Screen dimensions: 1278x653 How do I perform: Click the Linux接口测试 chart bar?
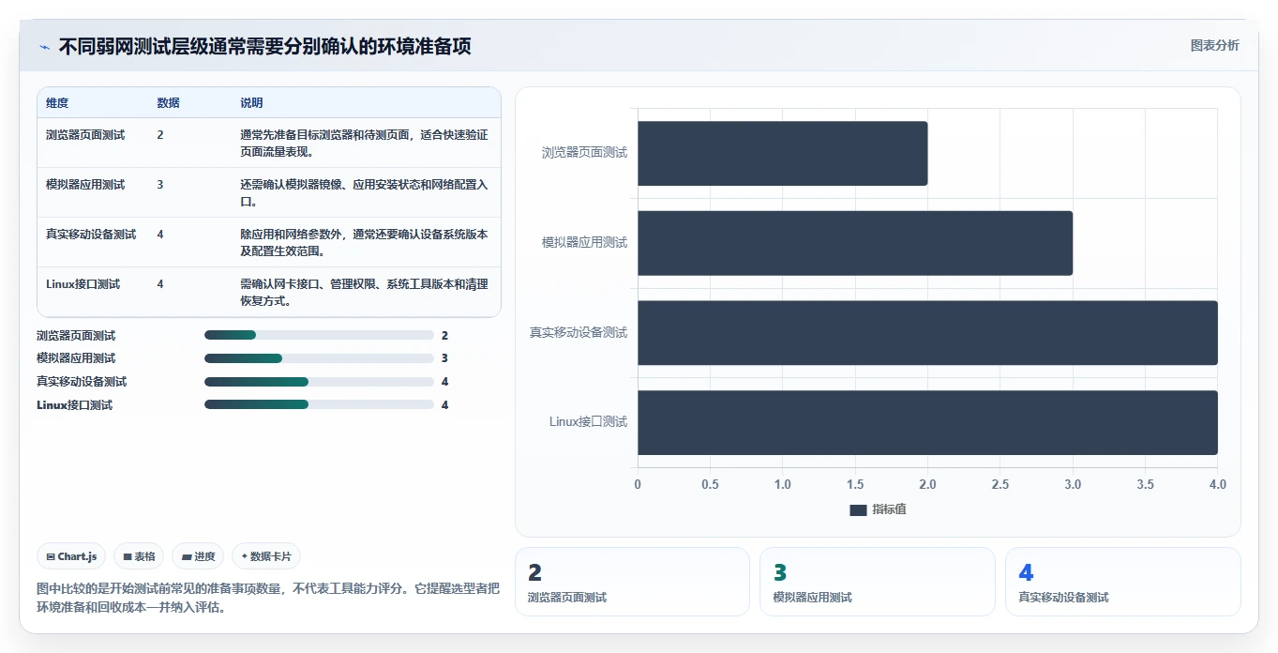(927, 422)
